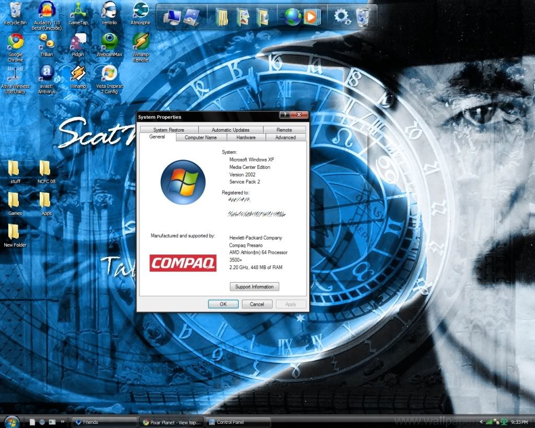
Task: Cancel the System Properties dialog
Action: click(x=257, y=304)
